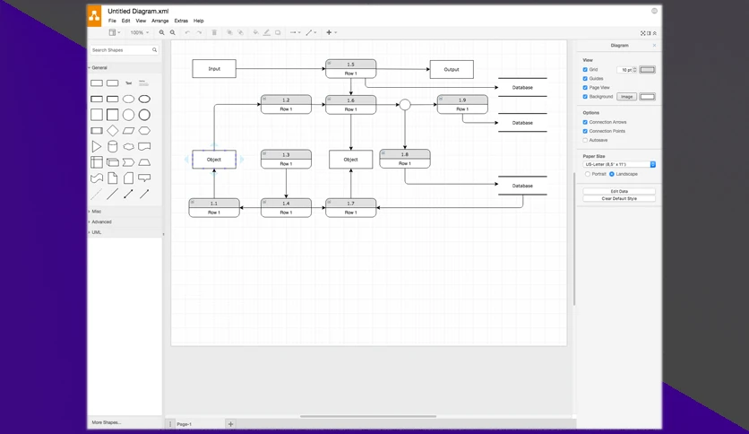Click the zoom out magnifier icon

[x=172, y=32]
